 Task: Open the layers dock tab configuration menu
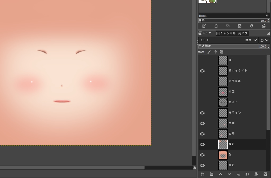268,33
